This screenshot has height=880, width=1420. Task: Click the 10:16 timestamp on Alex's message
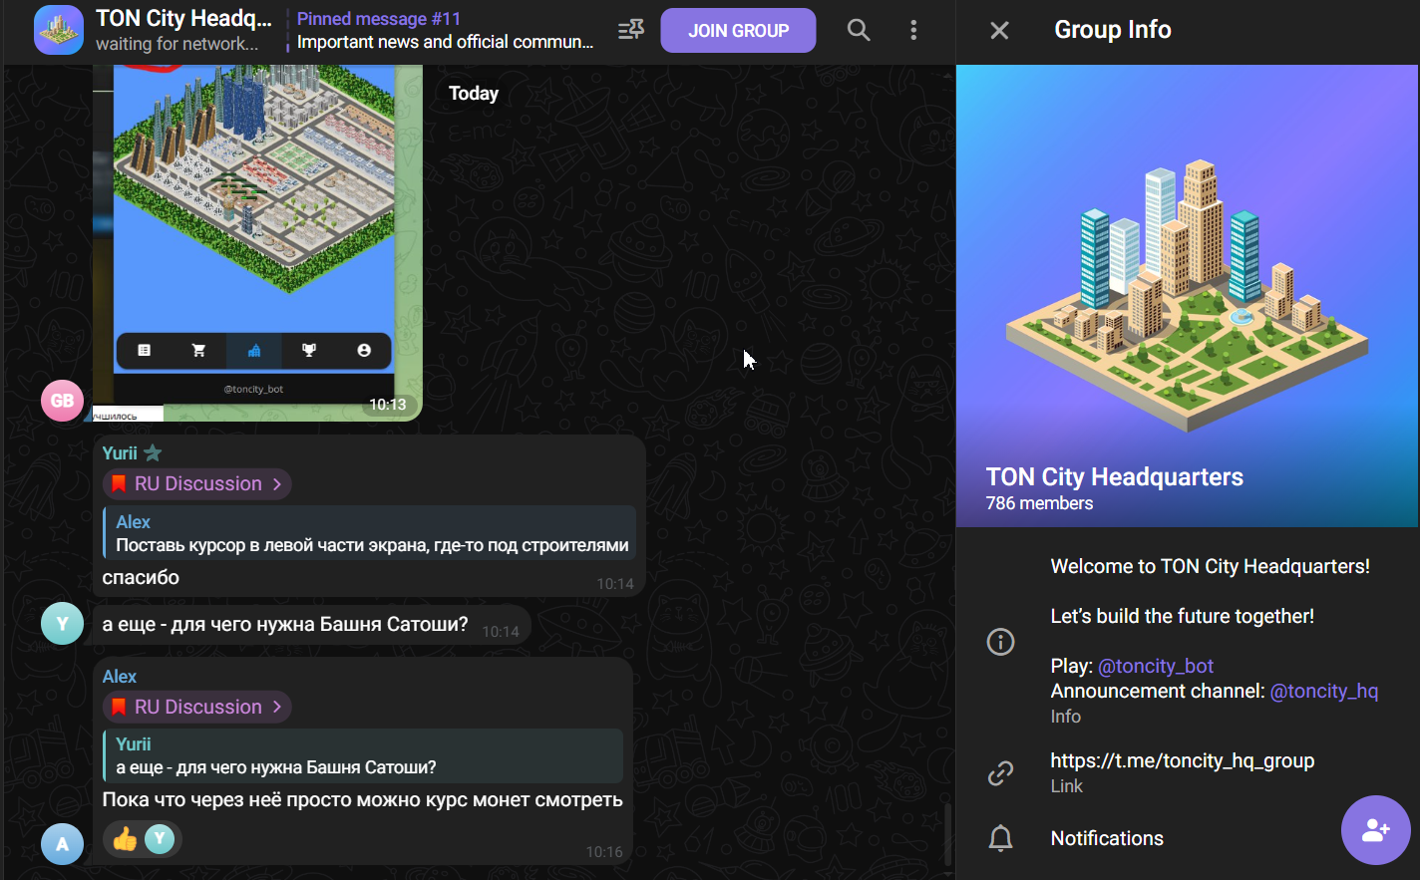click(604, 852)
